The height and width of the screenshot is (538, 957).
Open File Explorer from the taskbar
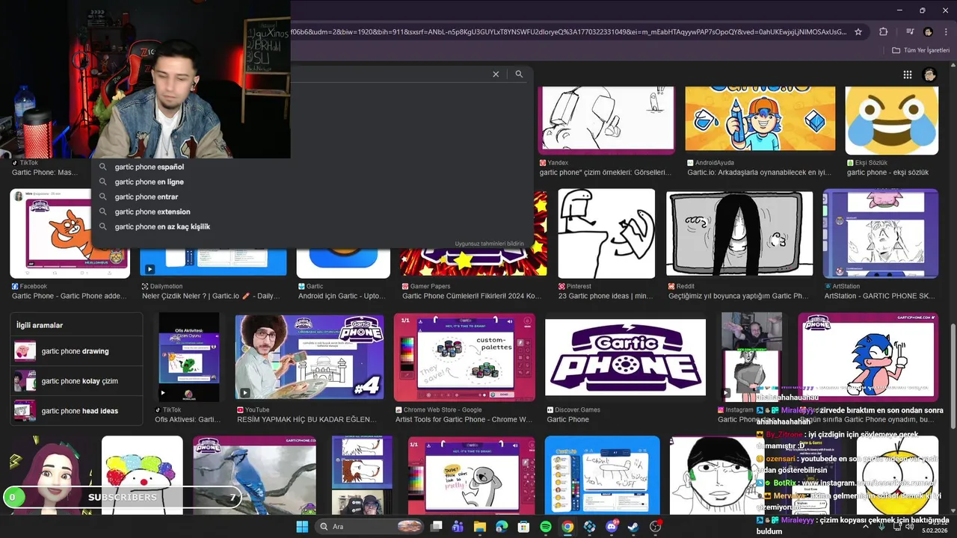pos(480,527)
